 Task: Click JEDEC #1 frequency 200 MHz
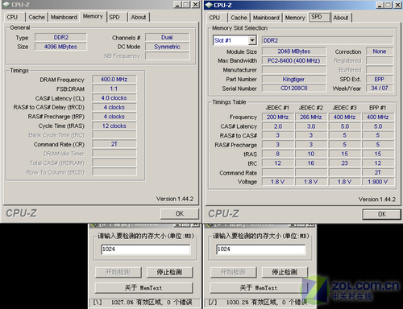coord(278,117)
